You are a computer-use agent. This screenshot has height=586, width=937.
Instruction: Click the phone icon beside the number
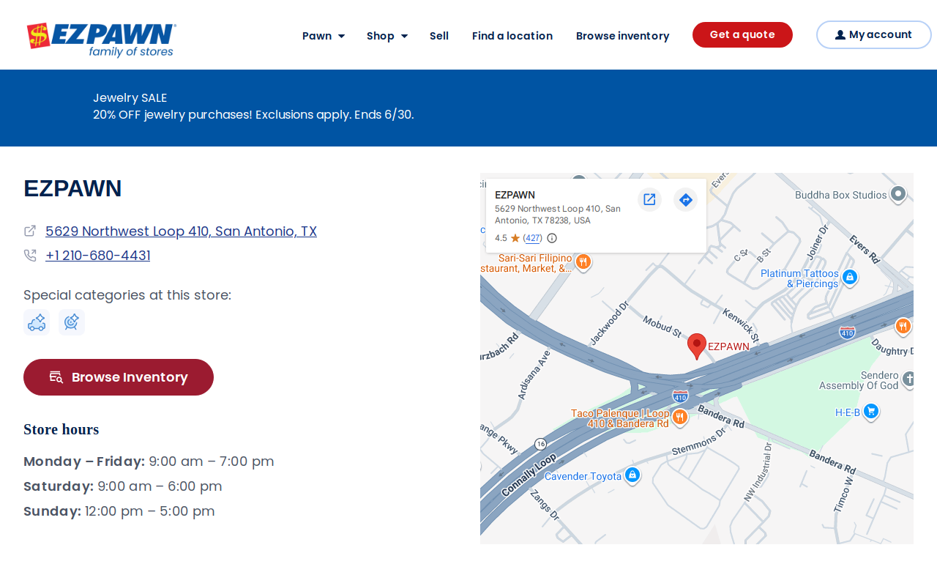point(30,256)
